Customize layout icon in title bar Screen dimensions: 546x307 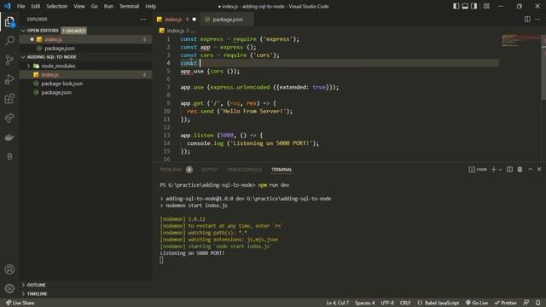486,6
